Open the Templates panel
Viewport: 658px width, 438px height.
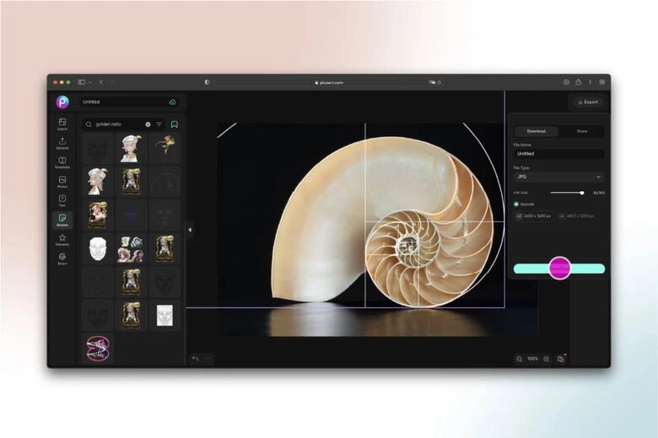pos(62,163)
